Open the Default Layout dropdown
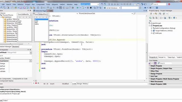Image resolution: width=182 pixels, height=102 pixels. [98, 4]
